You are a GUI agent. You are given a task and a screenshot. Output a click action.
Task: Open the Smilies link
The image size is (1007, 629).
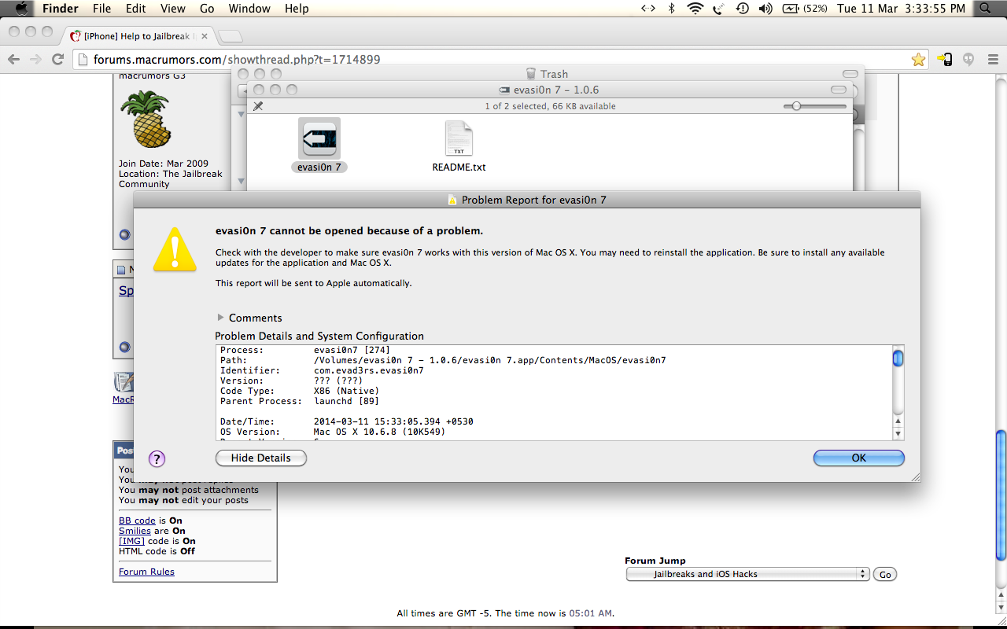click(135, 531)
